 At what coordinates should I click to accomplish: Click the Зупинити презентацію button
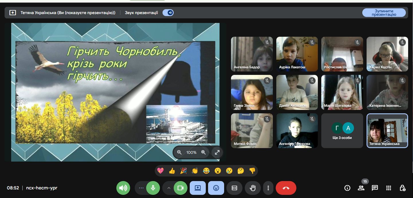coord(384,13)
